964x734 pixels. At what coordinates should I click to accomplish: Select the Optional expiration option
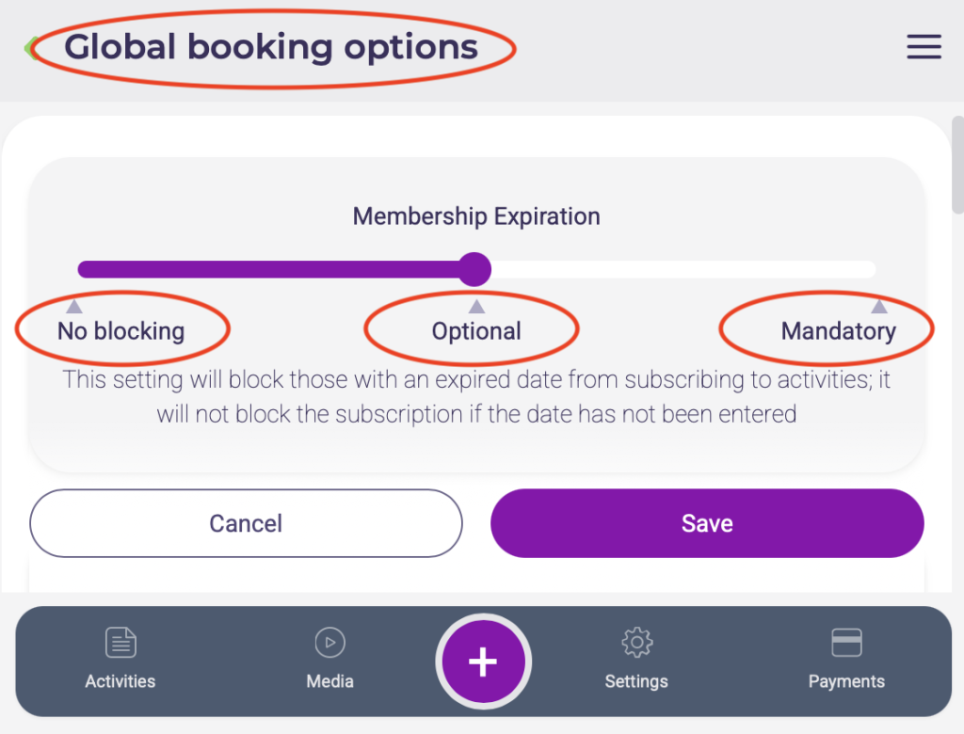click(476, 331)
